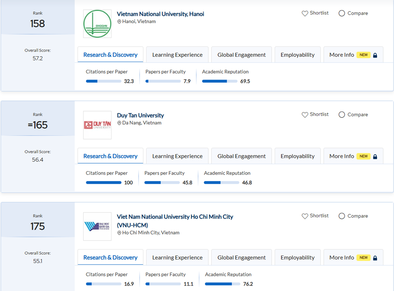The width and height of the screenshot is (394, 291).
Task: Click Duy Tan Citations per Paper bar
Action: click(x=104, y=183)
